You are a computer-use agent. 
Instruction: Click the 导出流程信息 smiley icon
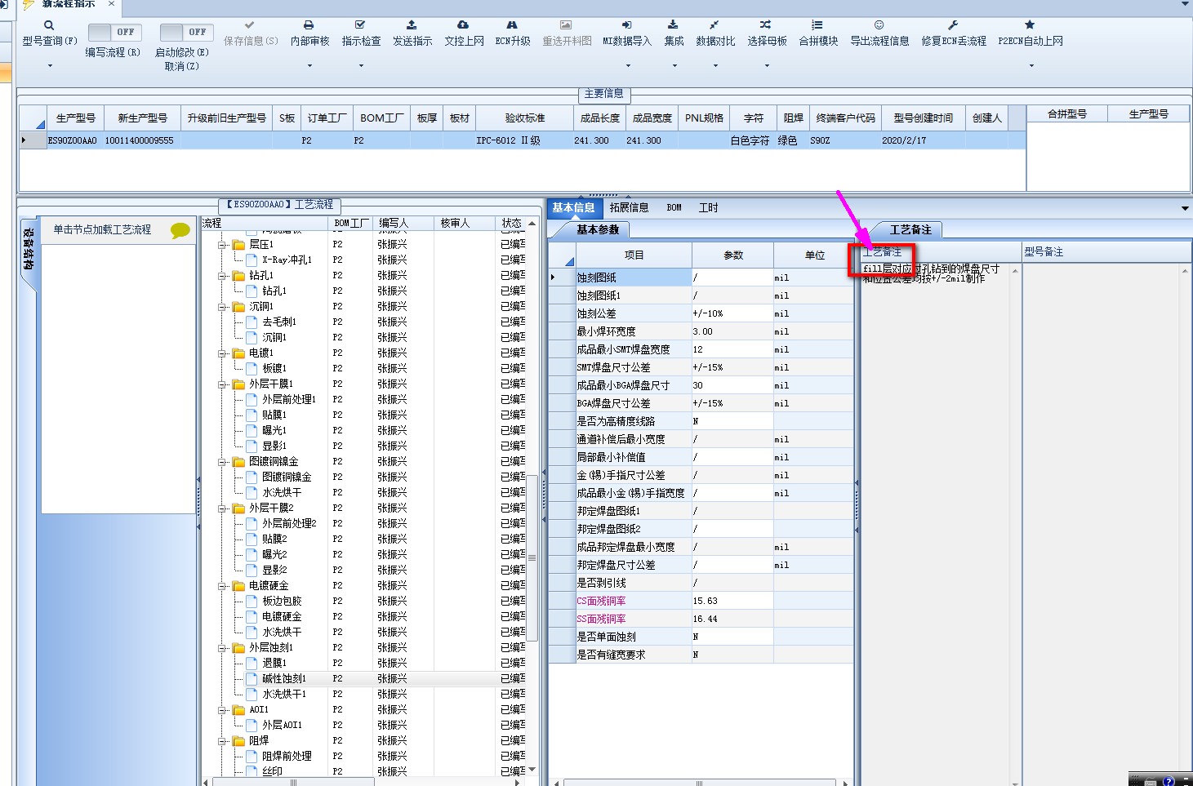point(879,25)
